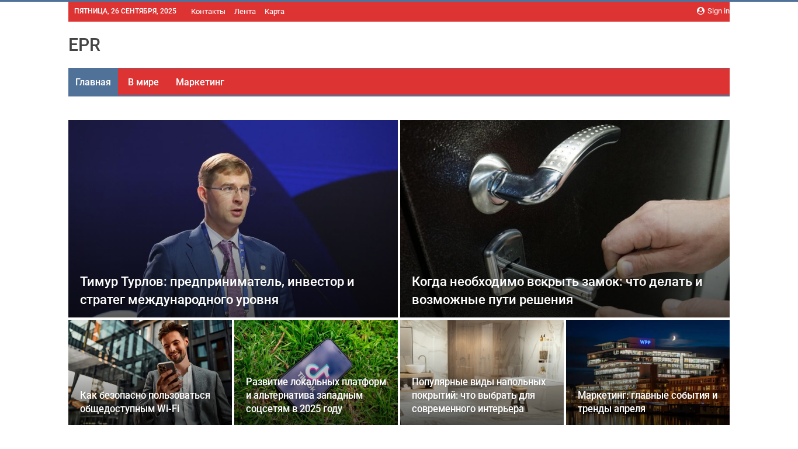Open the Маркетинг menu item
Viewport: 798px width, 449px height.
pos(200,82)
